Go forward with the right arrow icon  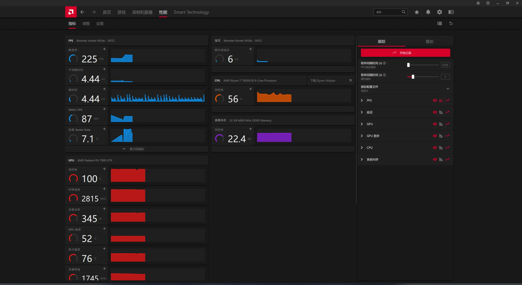94,12
